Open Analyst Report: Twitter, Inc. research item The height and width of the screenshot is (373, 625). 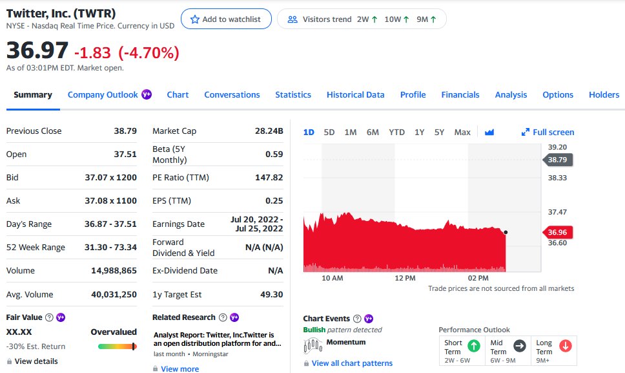(x=217, y=339)
